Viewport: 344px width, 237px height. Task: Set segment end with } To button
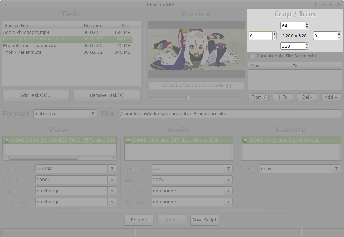pos(283,97)
